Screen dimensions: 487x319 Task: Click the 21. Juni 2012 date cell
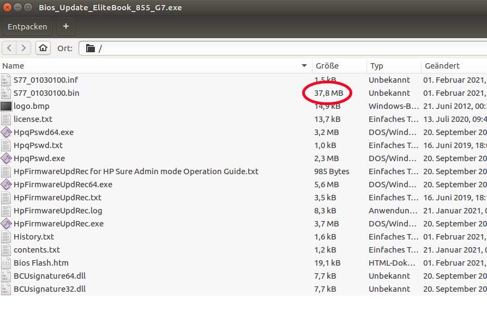point(455,106)
